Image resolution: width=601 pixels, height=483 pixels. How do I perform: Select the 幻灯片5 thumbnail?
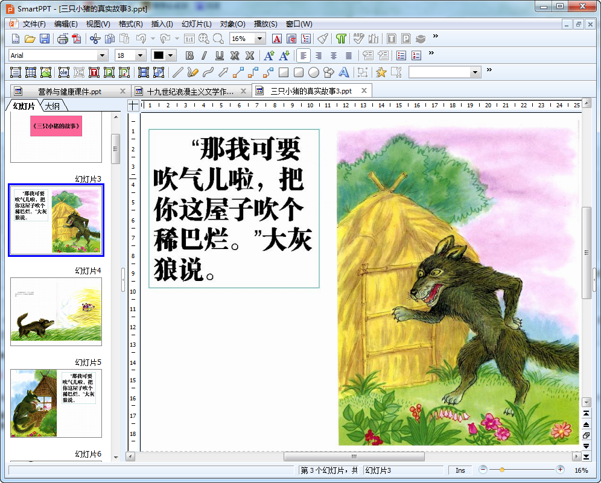56,403
